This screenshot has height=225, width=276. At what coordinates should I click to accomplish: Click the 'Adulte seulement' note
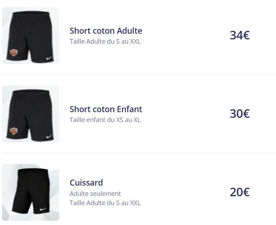tap(95, 194)
